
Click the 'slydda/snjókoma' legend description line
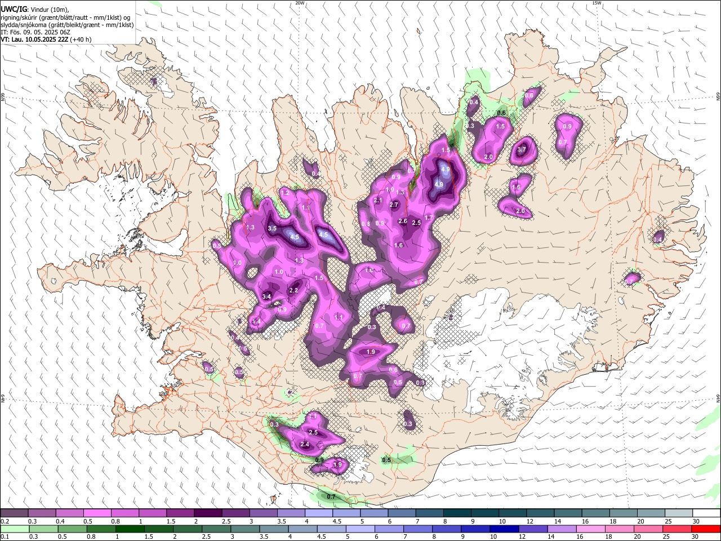coord(67,25)
